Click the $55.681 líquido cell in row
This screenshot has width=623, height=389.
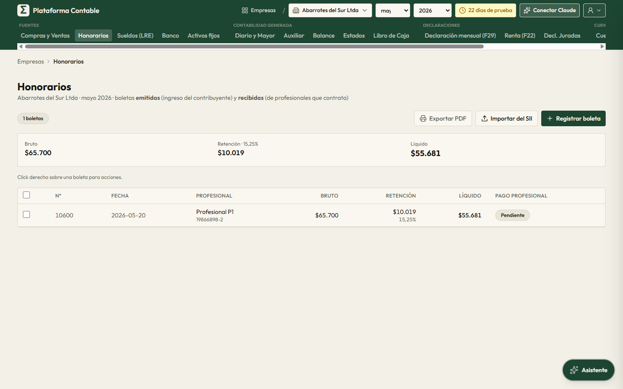click(x=470, y=215)
